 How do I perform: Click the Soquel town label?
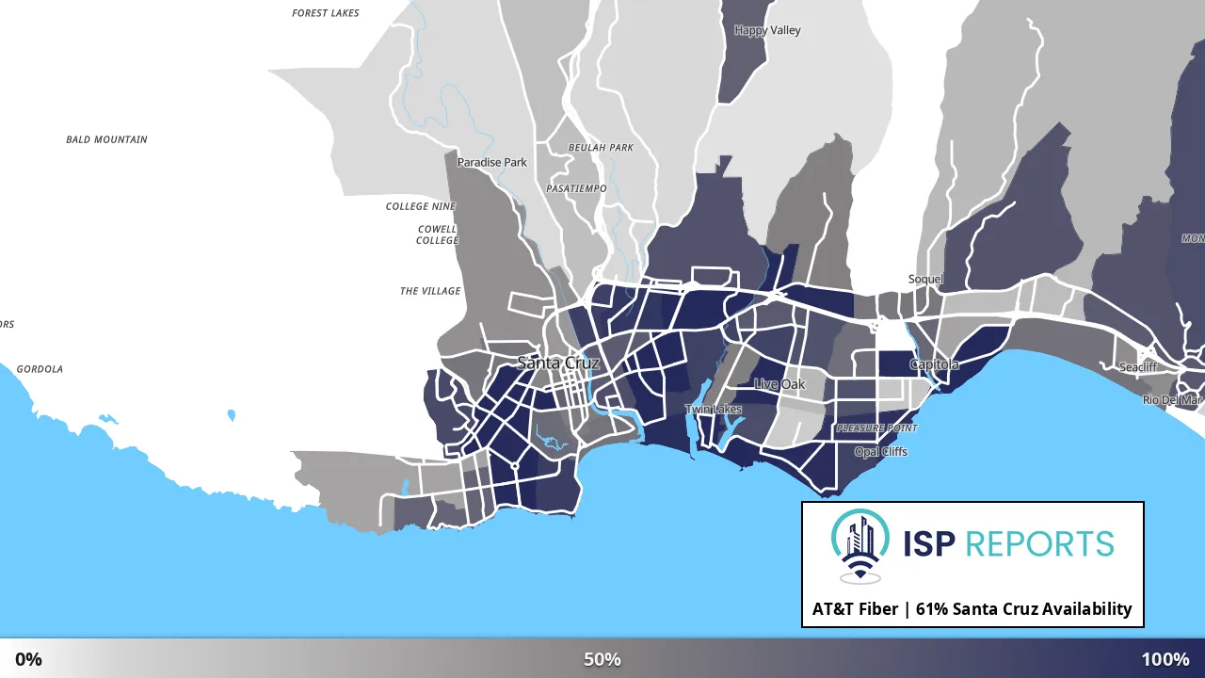coord(925,280)
